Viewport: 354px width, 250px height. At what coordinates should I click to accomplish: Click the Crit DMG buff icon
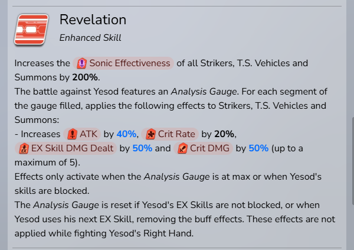click(183, 148)
